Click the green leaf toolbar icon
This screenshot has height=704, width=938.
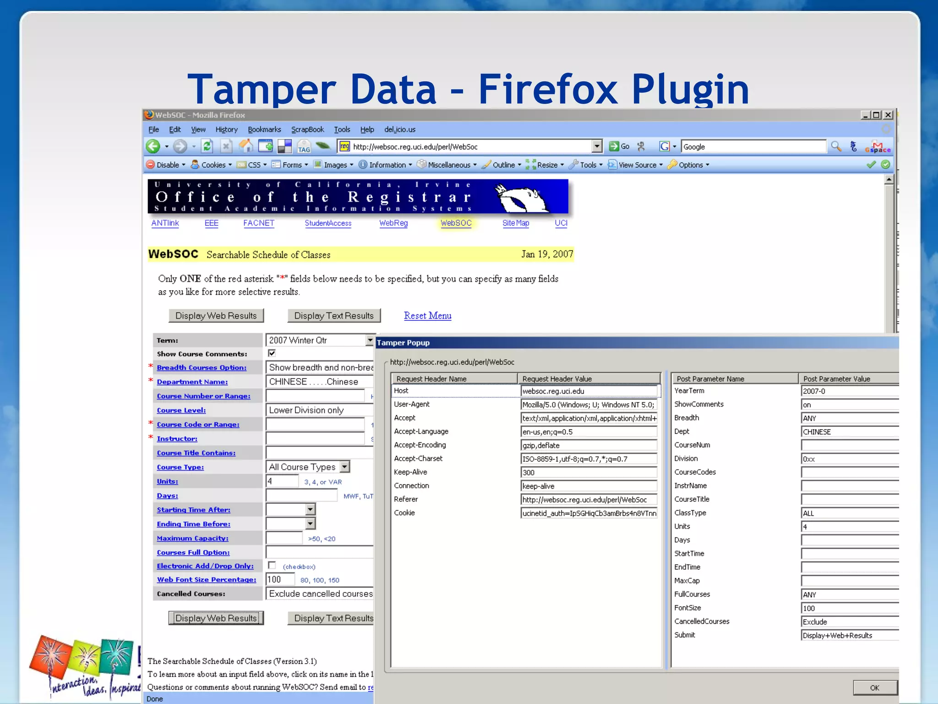[x=323, y=146]
